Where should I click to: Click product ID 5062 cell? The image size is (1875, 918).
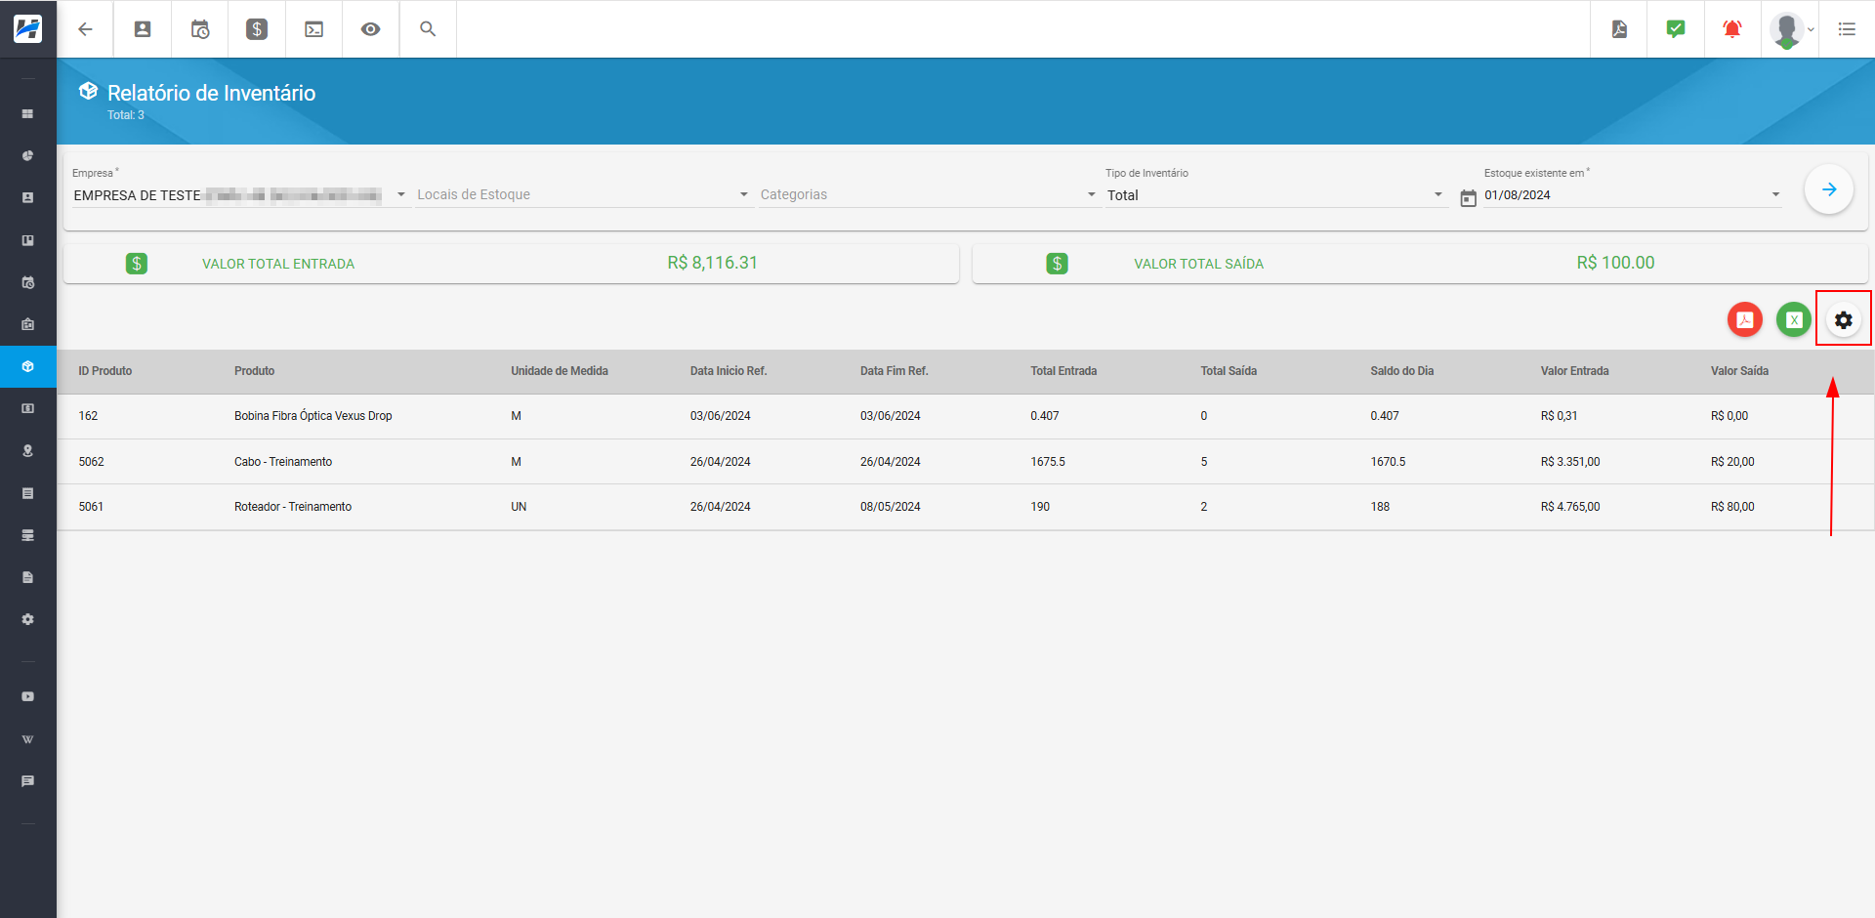[91, 462]
